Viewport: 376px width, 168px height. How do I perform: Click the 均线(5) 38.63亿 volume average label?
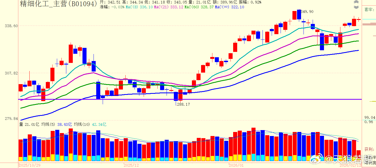tap(57, 124)
